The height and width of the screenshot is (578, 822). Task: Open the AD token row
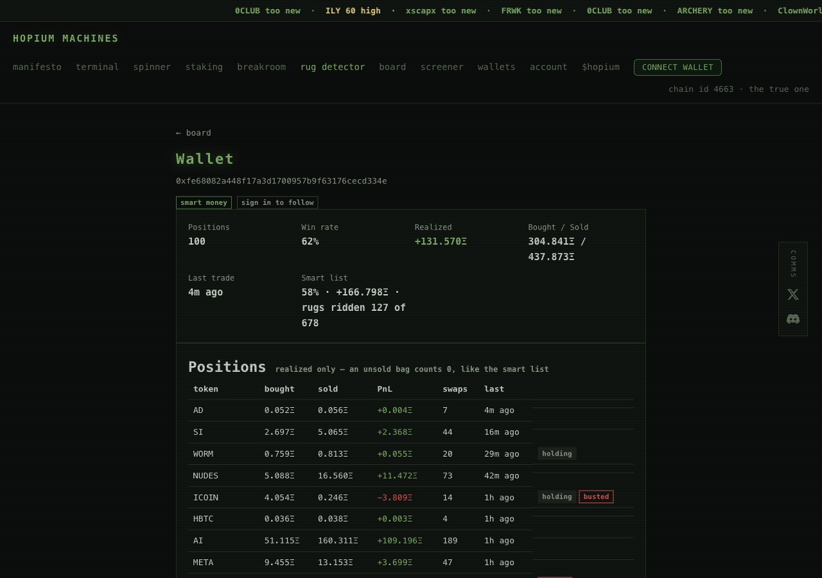pyautogui.click(x=411, y=410)
